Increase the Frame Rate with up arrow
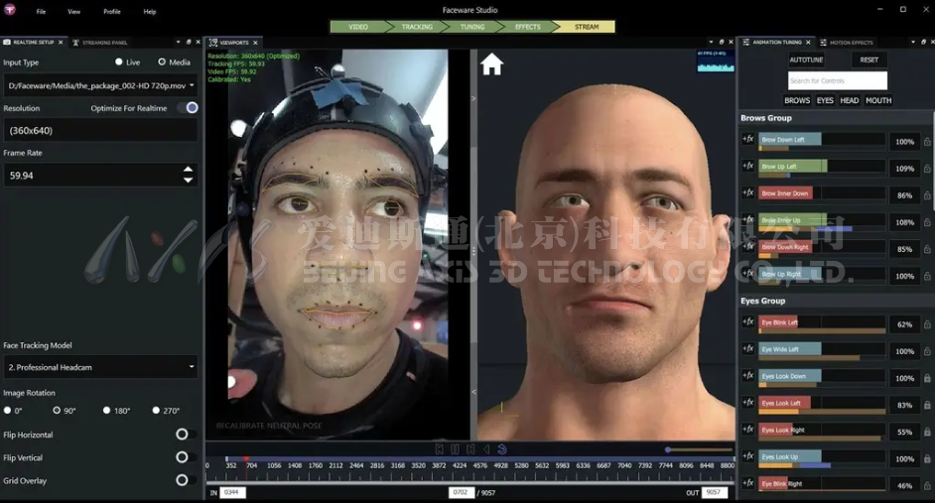Viewport: 935px width, 503px height. (x=188, y=170)
